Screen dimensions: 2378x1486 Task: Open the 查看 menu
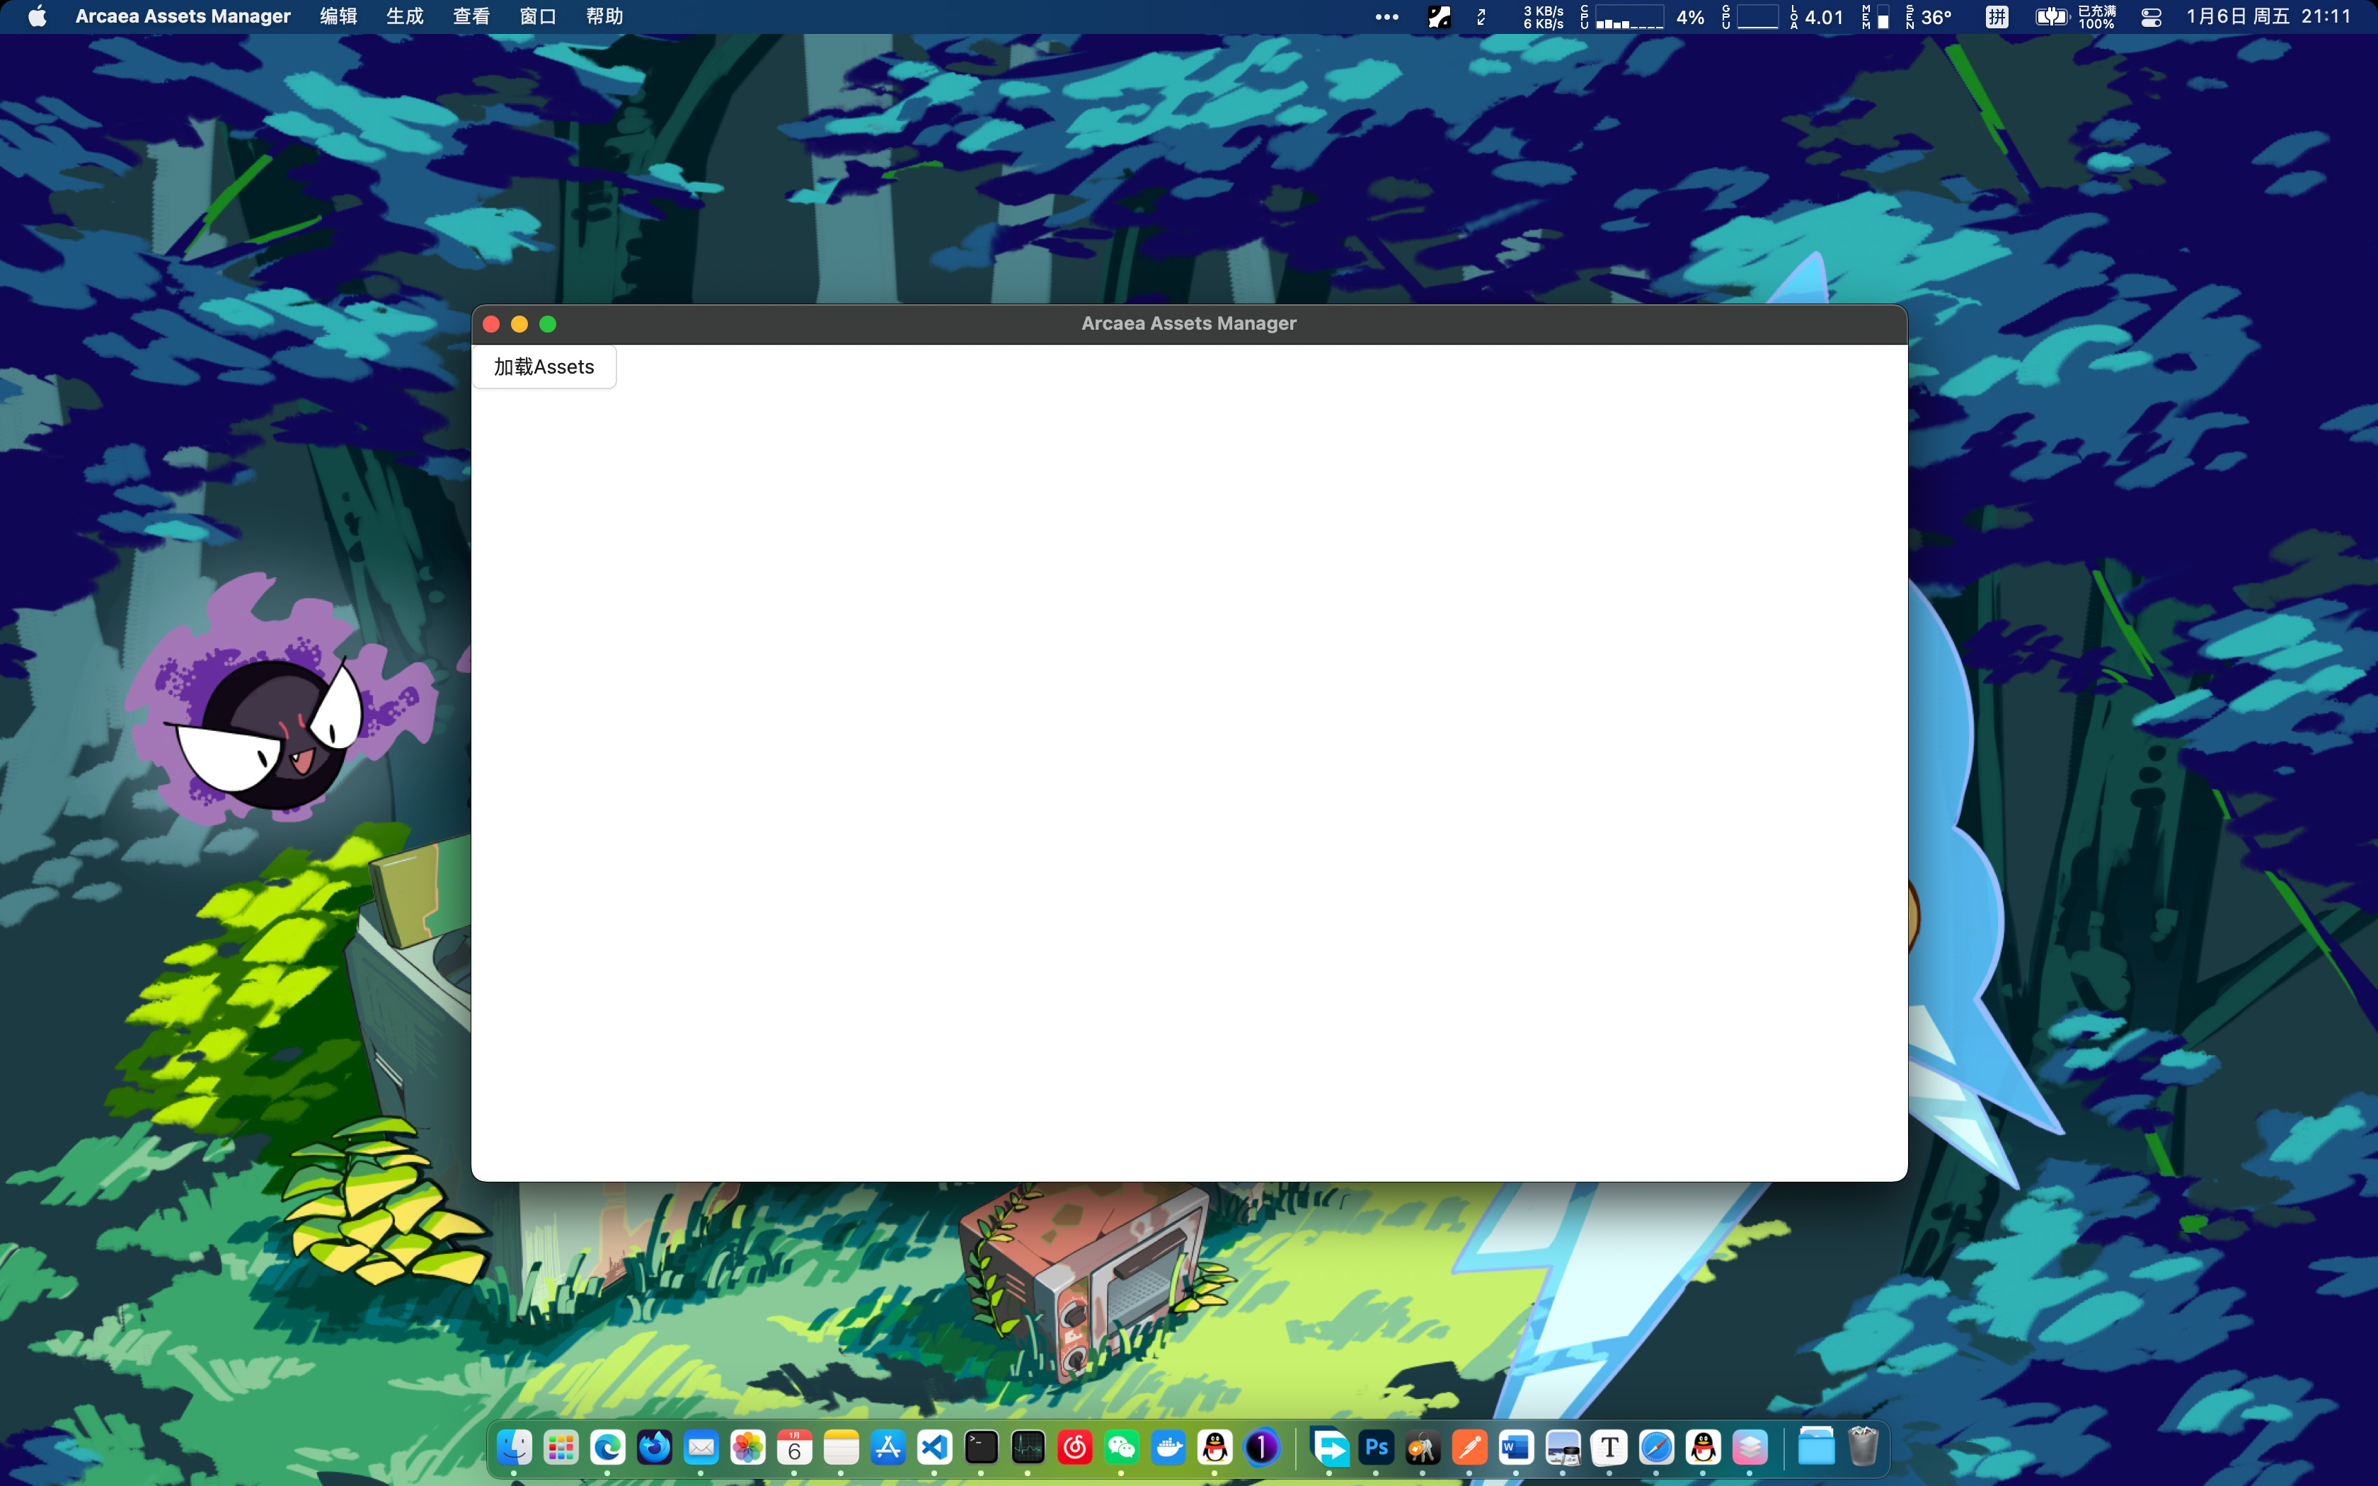click(x=471, y=17)
